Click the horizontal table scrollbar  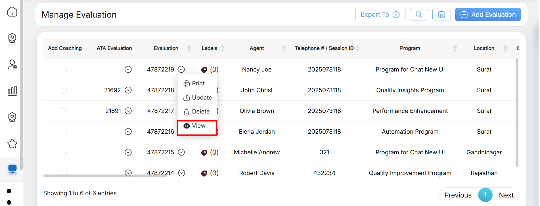[x=105, y=176]
